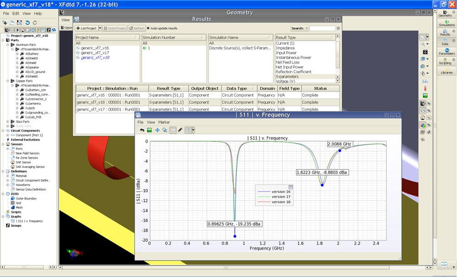The height and width of the screenshot is (277, 457).
Task: Activate the Zoom tool in the plot window
Action: (x=165, y=130)
